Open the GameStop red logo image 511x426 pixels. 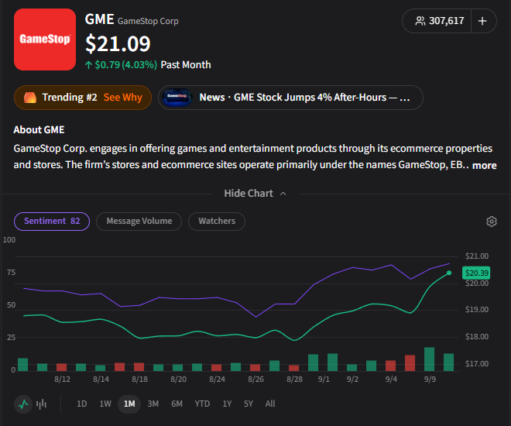(x=45, y=40)
